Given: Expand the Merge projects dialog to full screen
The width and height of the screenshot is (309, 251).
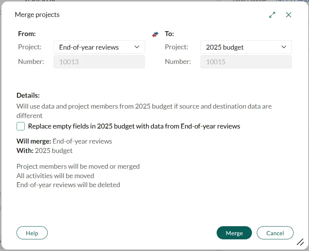Looking at the screenshot, I should [x=272, y=15].
